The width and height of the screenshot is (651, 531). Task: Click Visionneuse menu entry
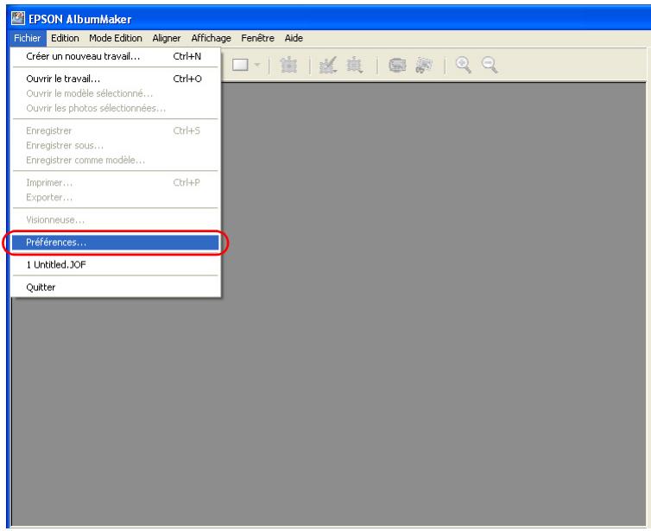pyautogui.click(x=116, y=220)
